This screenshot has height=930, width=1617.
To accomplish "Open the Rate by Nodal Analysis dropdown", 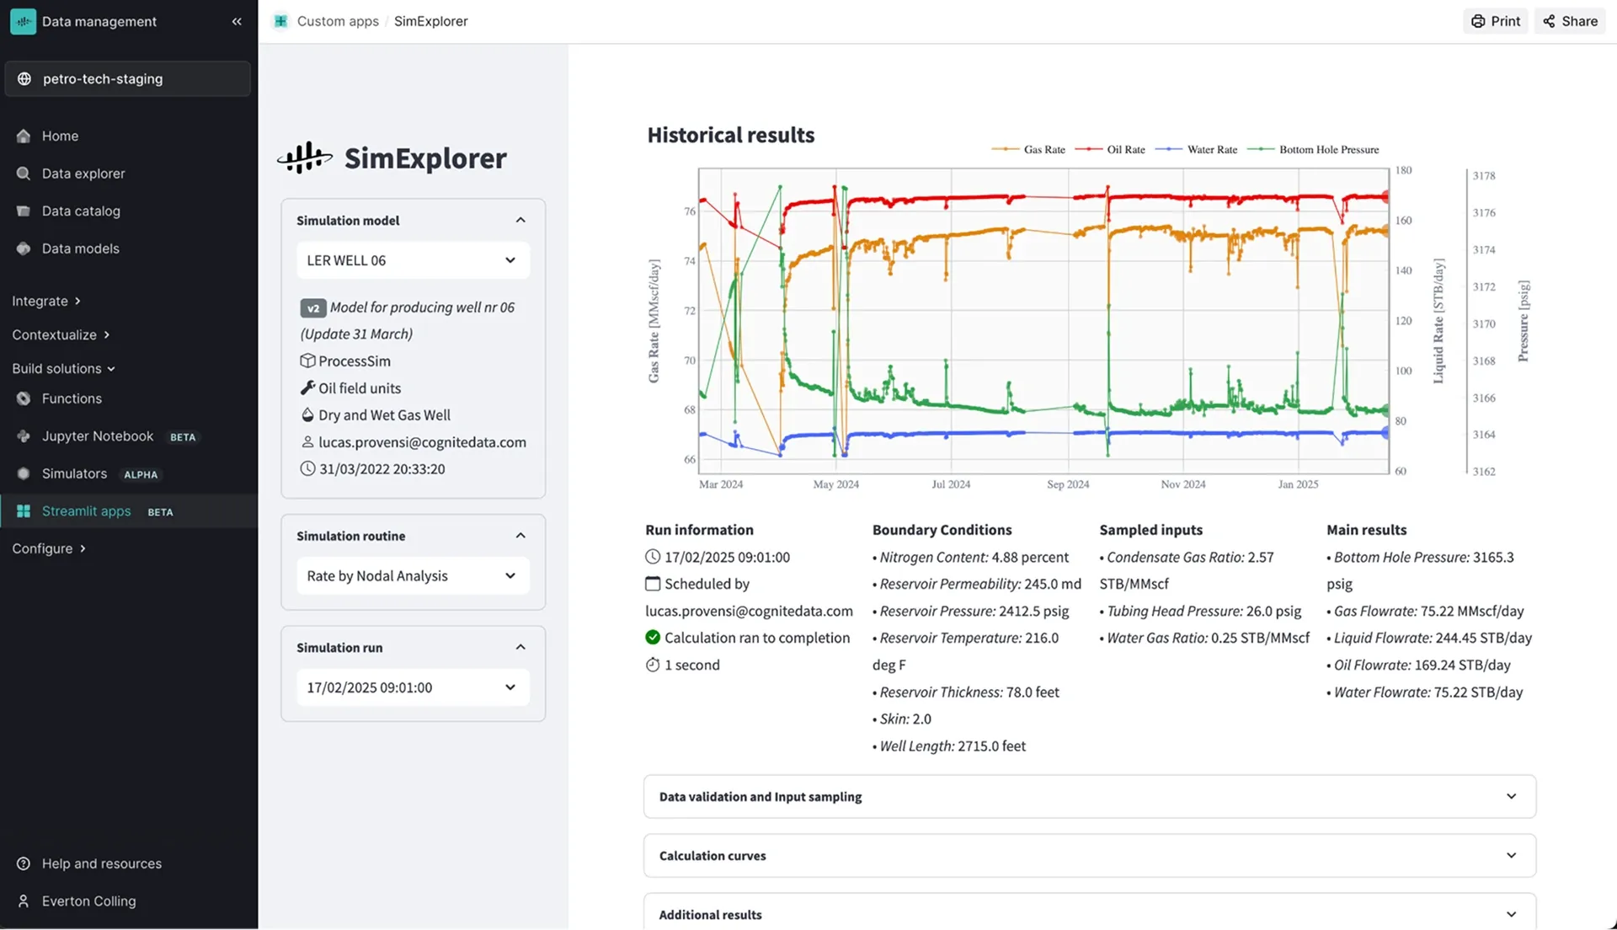I will [x=413, y=575].
